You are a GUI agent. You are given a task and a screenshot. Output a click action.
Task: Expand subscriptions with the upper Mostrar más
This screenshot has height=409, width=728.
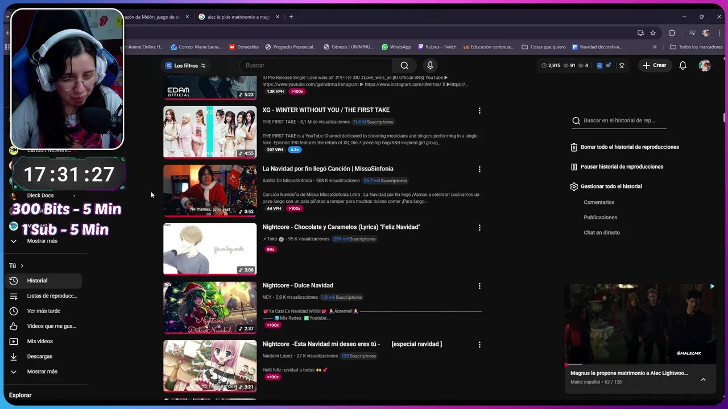pyautogui.click(x=42, y=241)
